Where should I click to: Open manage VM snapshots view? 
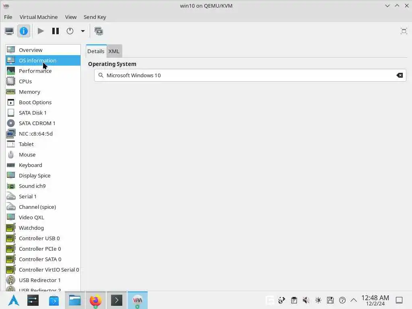99,31
